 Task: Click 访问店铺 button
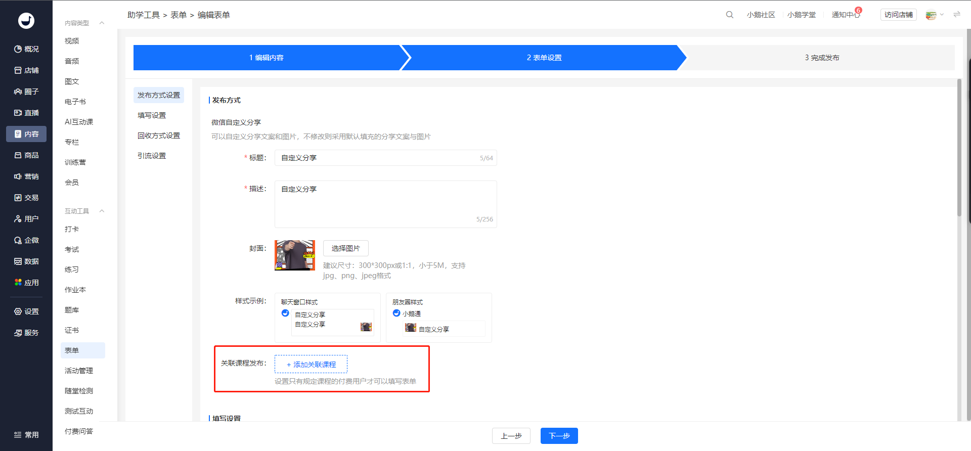[899, 15]
